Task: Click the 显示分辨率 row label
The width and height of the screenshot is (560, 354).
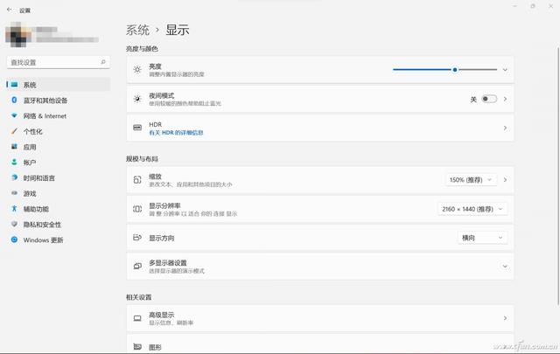Action: [164, 205]
